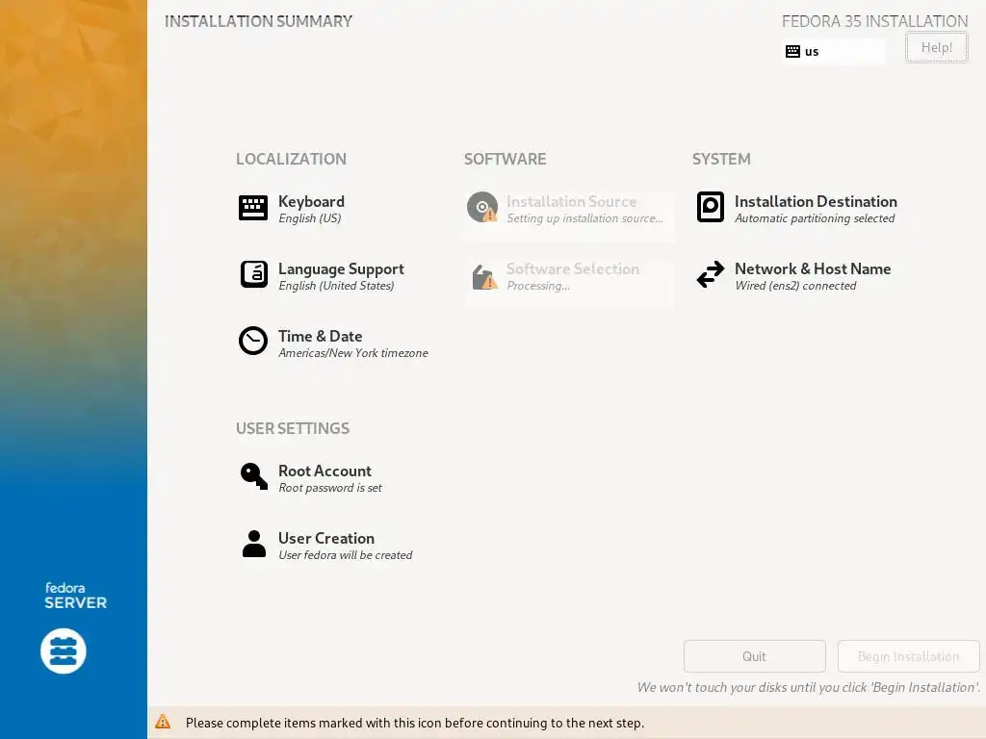Click 'Automatic partitioning selected' status text
986x739 pixels.
point(815,218)
